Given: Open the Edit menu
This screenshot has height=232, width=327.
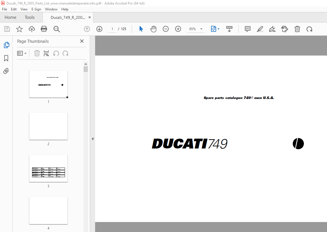Looking at the screenshot, I should (x=14, y=9).
